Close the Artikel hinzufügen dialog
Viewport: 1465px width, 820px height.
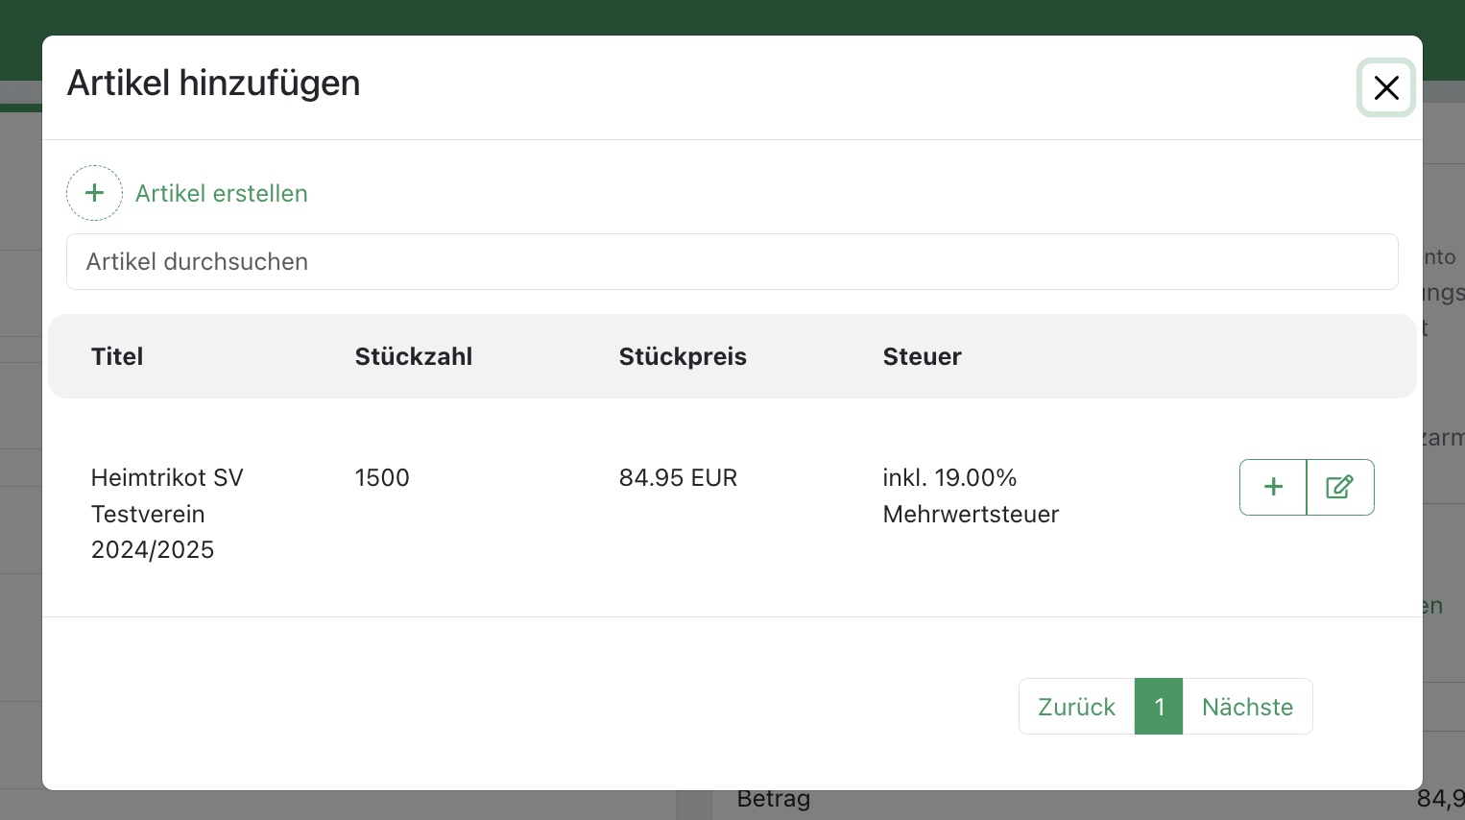pos(1385,88)
